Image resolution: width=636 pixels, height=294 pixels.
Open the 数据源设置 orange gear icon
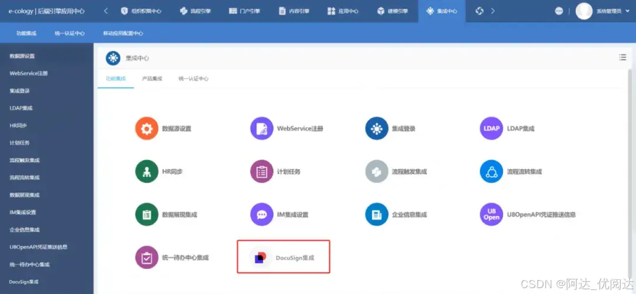(147, 128)
